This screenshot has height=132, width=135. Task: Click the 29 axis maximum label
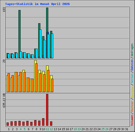click(x=4, y=61)
